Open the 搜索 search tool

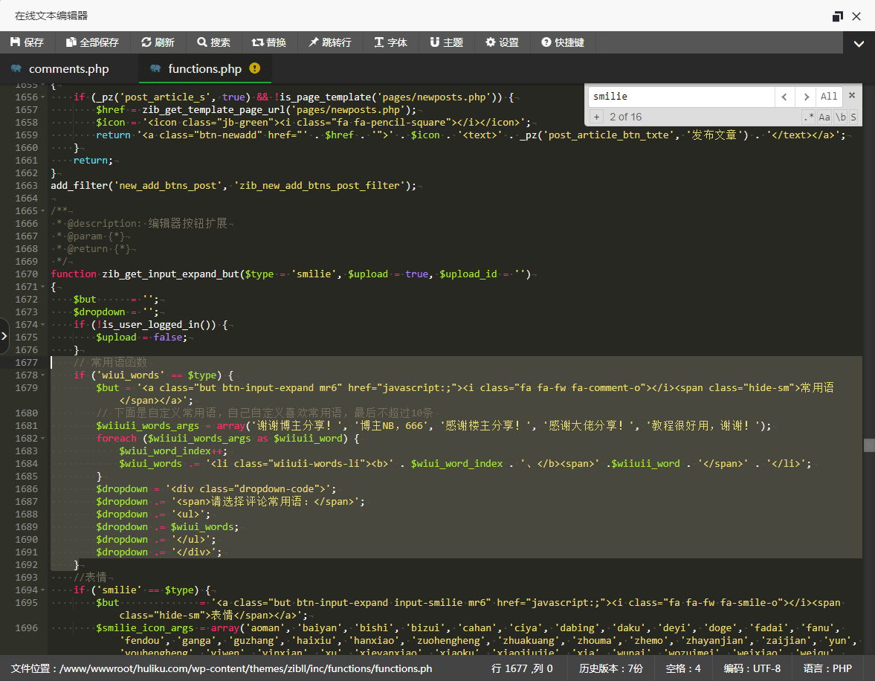[x=213, y=42]
